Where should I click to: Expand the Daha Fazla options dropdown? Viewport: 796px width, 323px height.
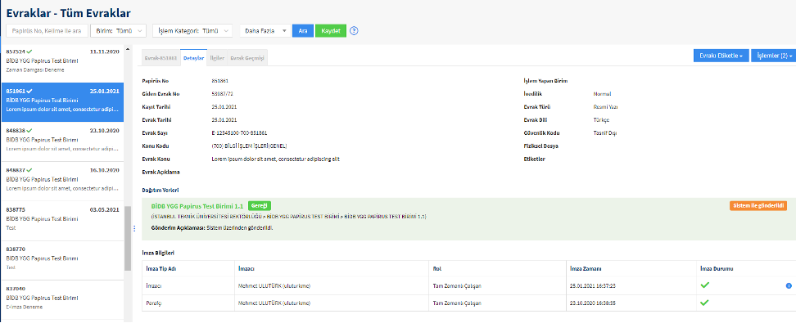coord(265,30)
